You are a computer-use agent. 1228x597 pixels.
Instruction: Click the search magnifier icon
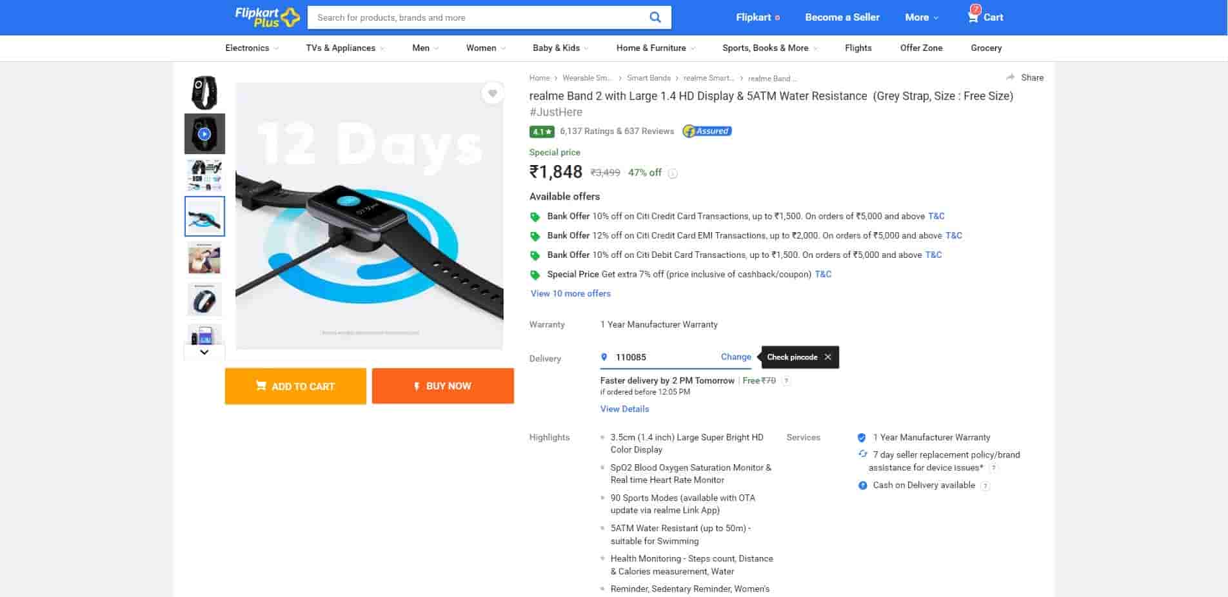tap(655, 17)
